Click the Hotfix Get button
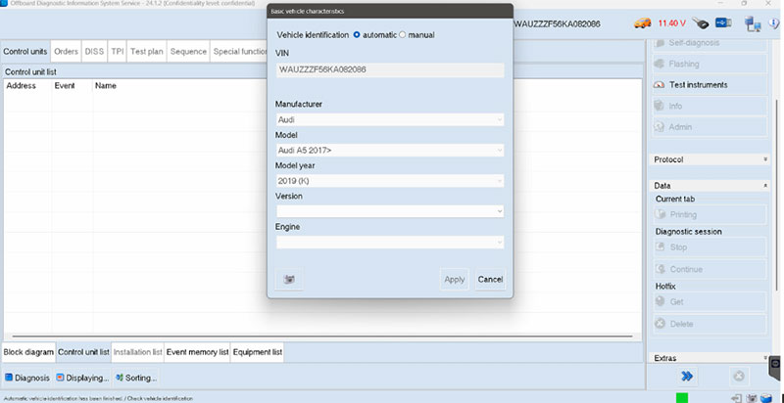Viewport: 784px width, 403px height. (709, 301)
